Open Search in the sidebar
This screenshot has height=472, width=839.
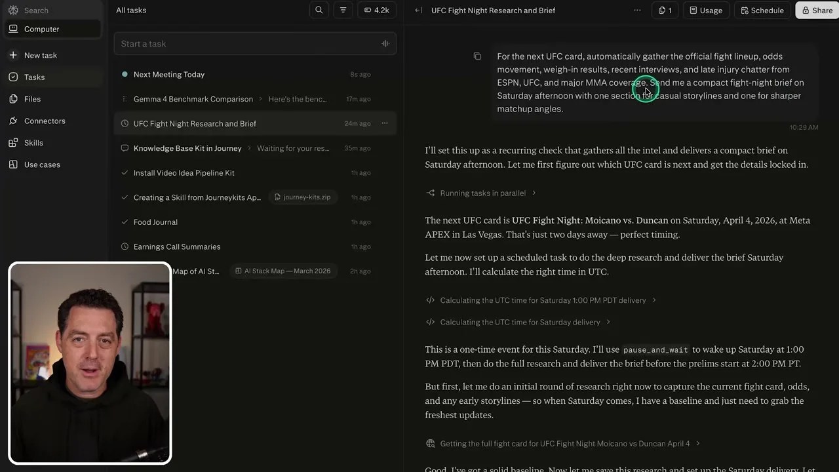[x=36, y=10]
